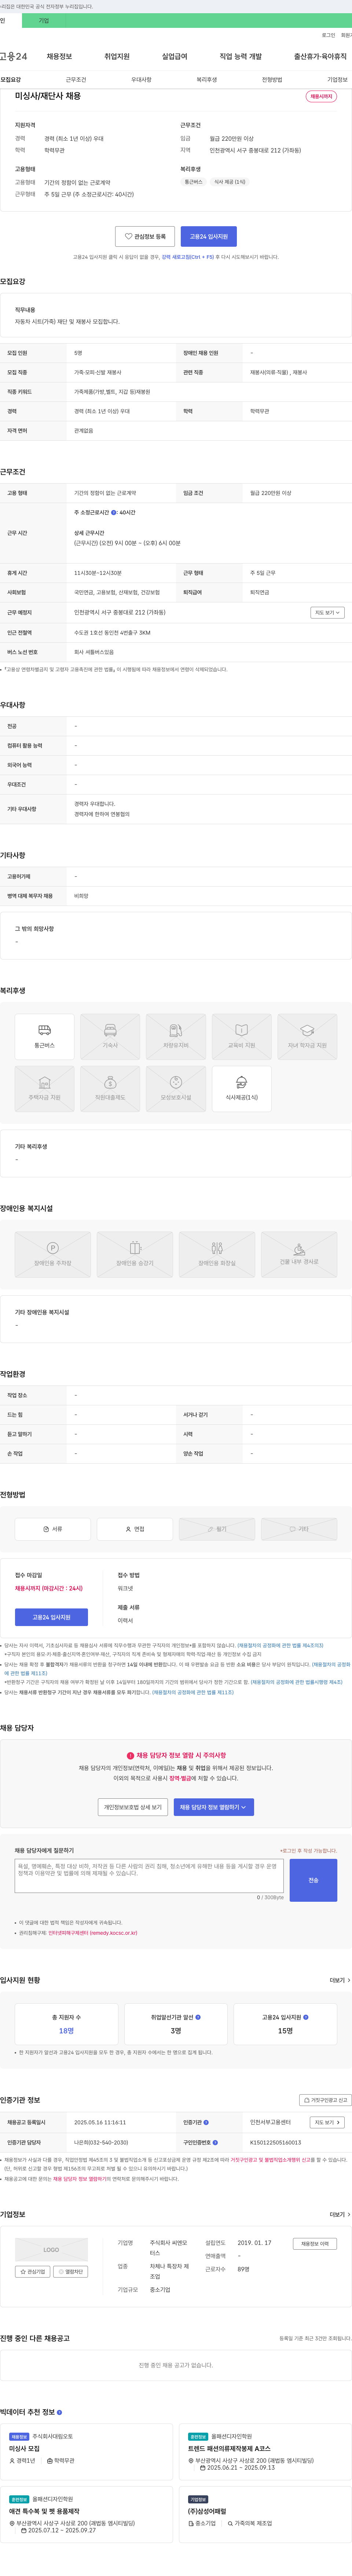The width and height of the screenshot is (352, 2576).
Task: Open 개인정보보호법 상세 보기
Action: [x=133, y=1807]
